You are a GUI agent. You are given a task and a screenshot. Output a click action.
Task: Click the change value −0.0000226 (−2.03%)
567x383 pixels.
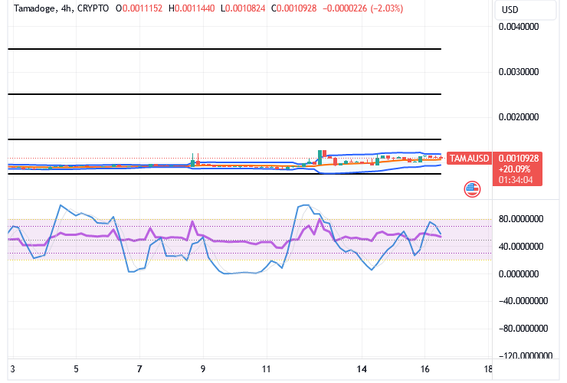[362, 8]
